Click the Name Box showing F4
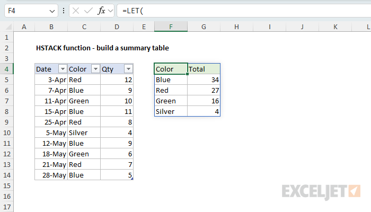 tap(31, 11)
